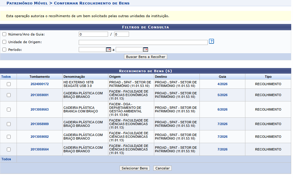Enable the Número/Ano da Guia filter checkbox
This screenshot has width=293, height=178.
pyautogui.click(x=4, y=34)
